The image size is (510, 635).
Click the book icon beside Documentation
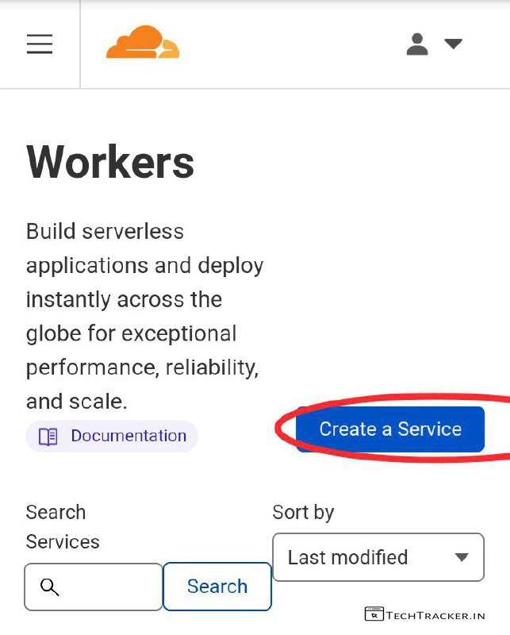48,437
